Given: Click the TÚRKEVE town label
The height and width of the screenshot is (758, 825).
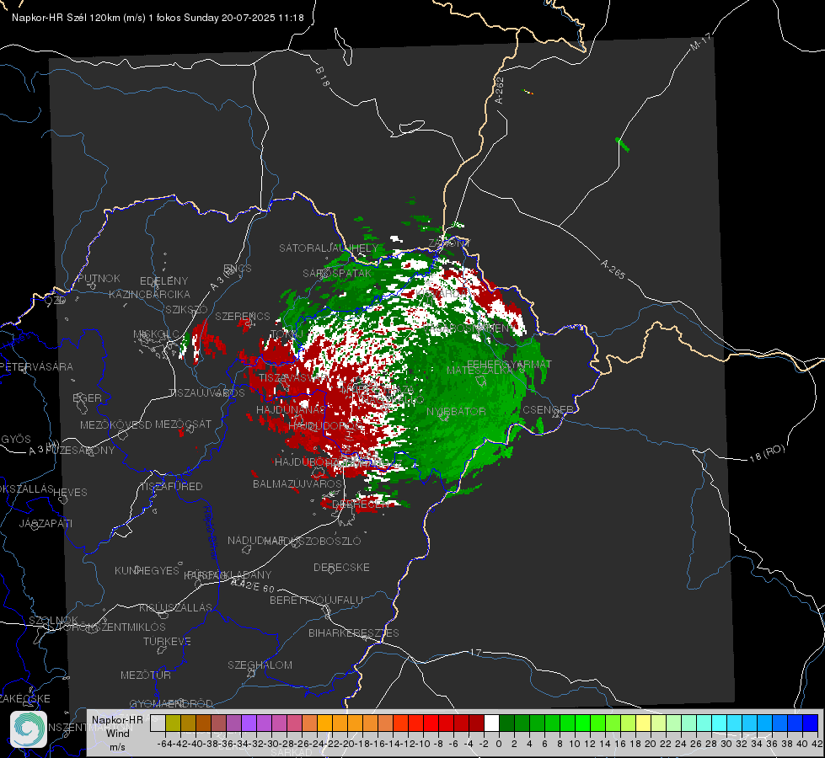Looking at the screenshot, I should (167, 642).
